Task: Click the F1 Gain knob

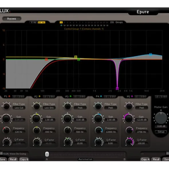Action: click(x=6, y=119)
